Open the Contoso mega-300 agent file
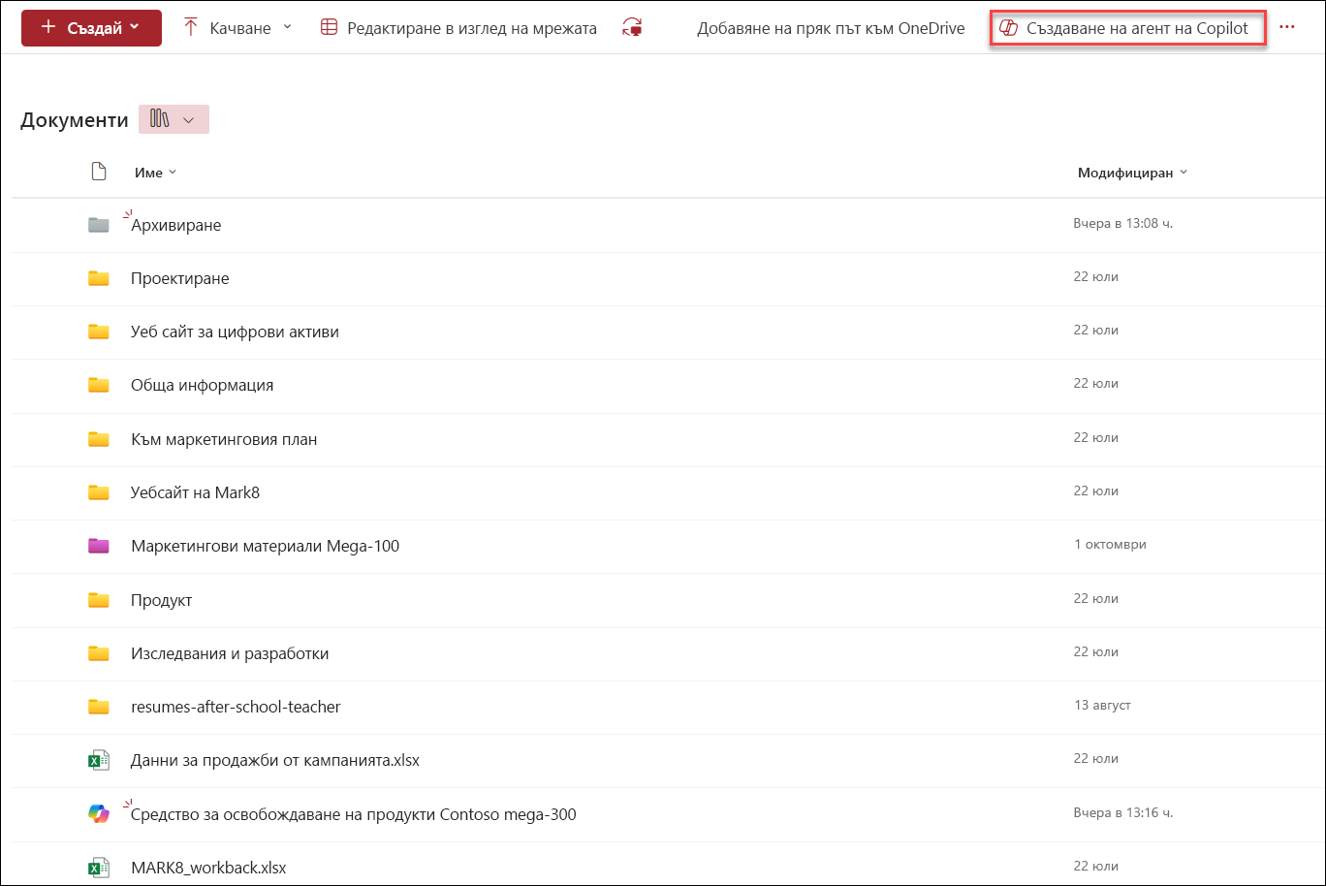Image resolution: width=1326 pixels, height=886 pixels. (x=354, y=814)
